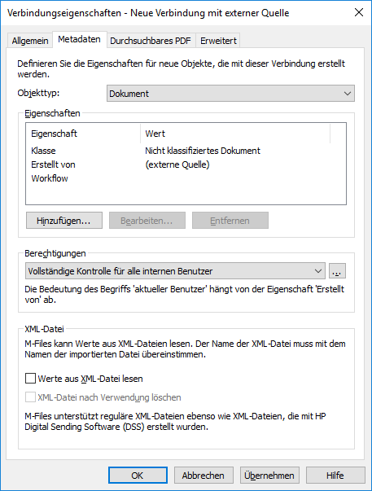
Task: Expand the Objekttyp dropdown
Action: pos(230,94)
